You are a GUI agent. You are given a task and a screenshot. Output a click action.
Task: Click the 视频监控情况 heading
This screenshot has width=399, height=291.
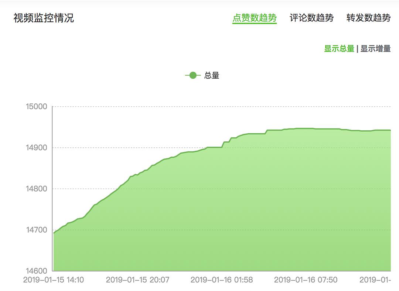coord(44,18)
